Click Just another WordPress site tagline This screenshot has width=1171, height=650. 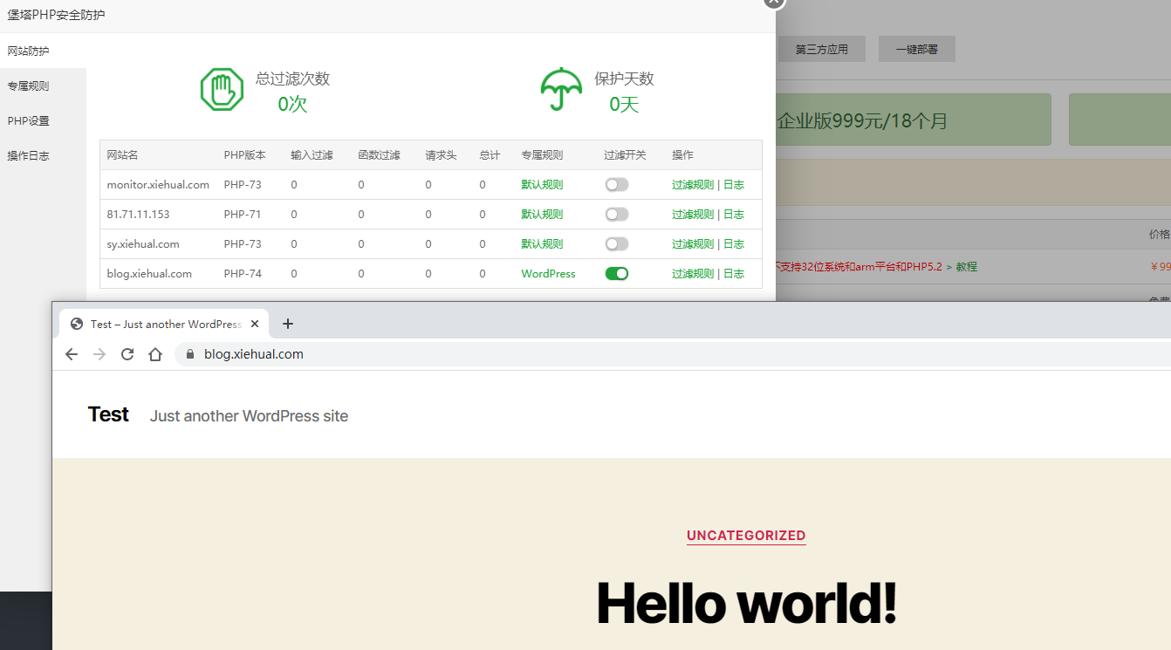click(x=249, y=416)
